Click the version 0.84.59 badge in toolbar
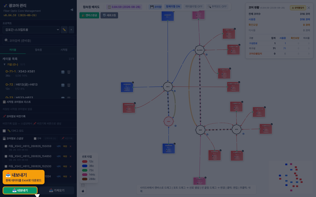This screenshot has height=197, width=316. [124, 7]
